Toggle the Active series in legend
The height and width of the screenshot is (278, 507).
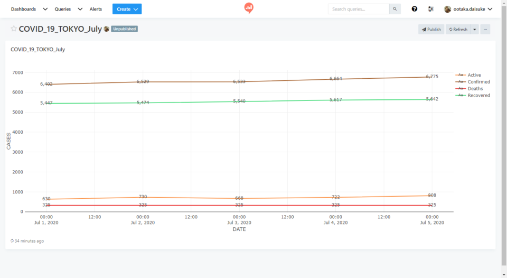(474, 75)
